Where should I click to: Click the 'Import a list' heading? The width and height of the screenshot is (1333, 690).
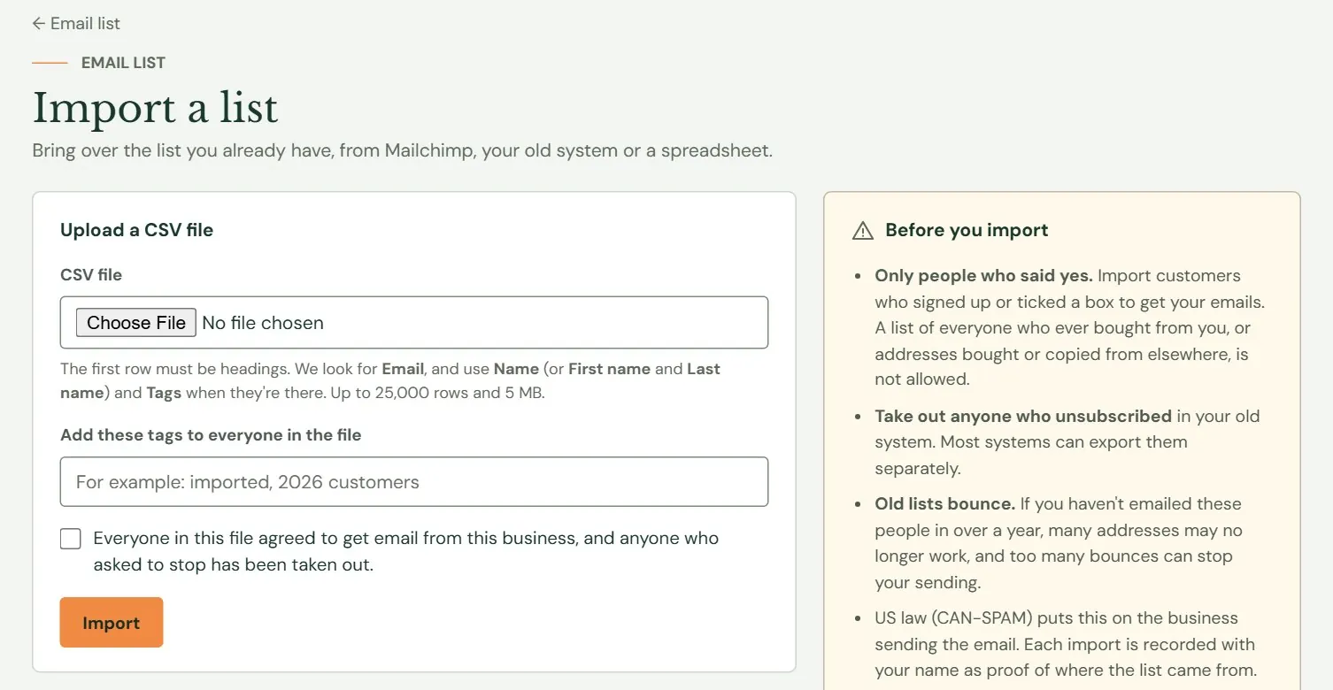(156, 108)
